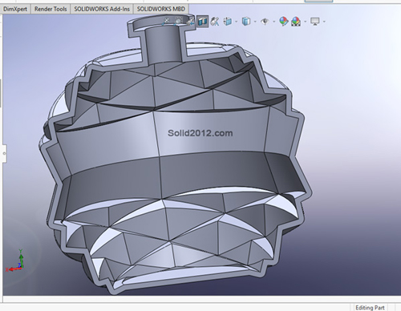The height and width of the screenshot is (311, 401).
Task: Click the Dynamic Annotation Views icon
Action: (215, 21)
